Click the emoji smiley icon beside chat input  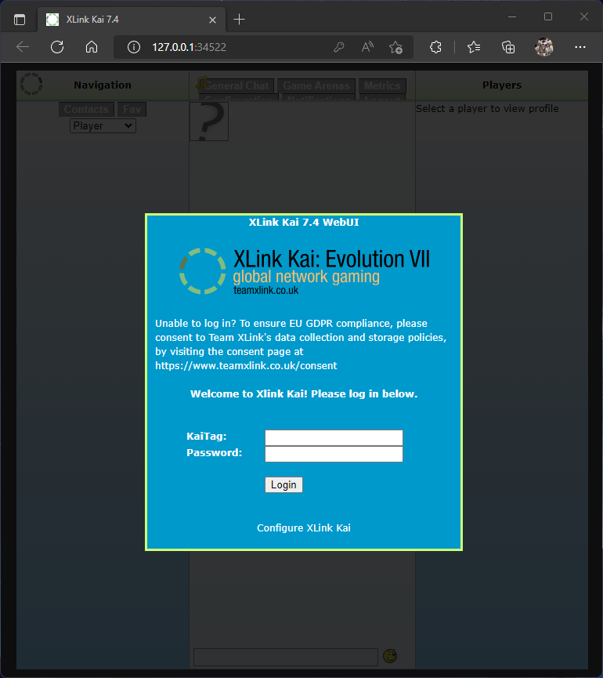tap(389, 655)
